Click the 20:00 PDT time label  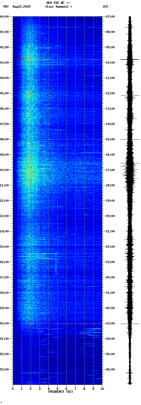click(4, 323)
